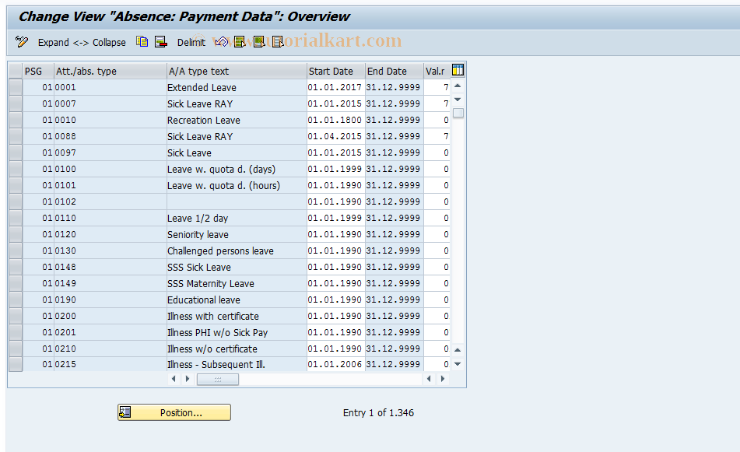The height and width of the screenshot is (452, 740).
Task: Click end date 31.12.9999 of Sick Leave 0097
Action: (x=394, y=152)
